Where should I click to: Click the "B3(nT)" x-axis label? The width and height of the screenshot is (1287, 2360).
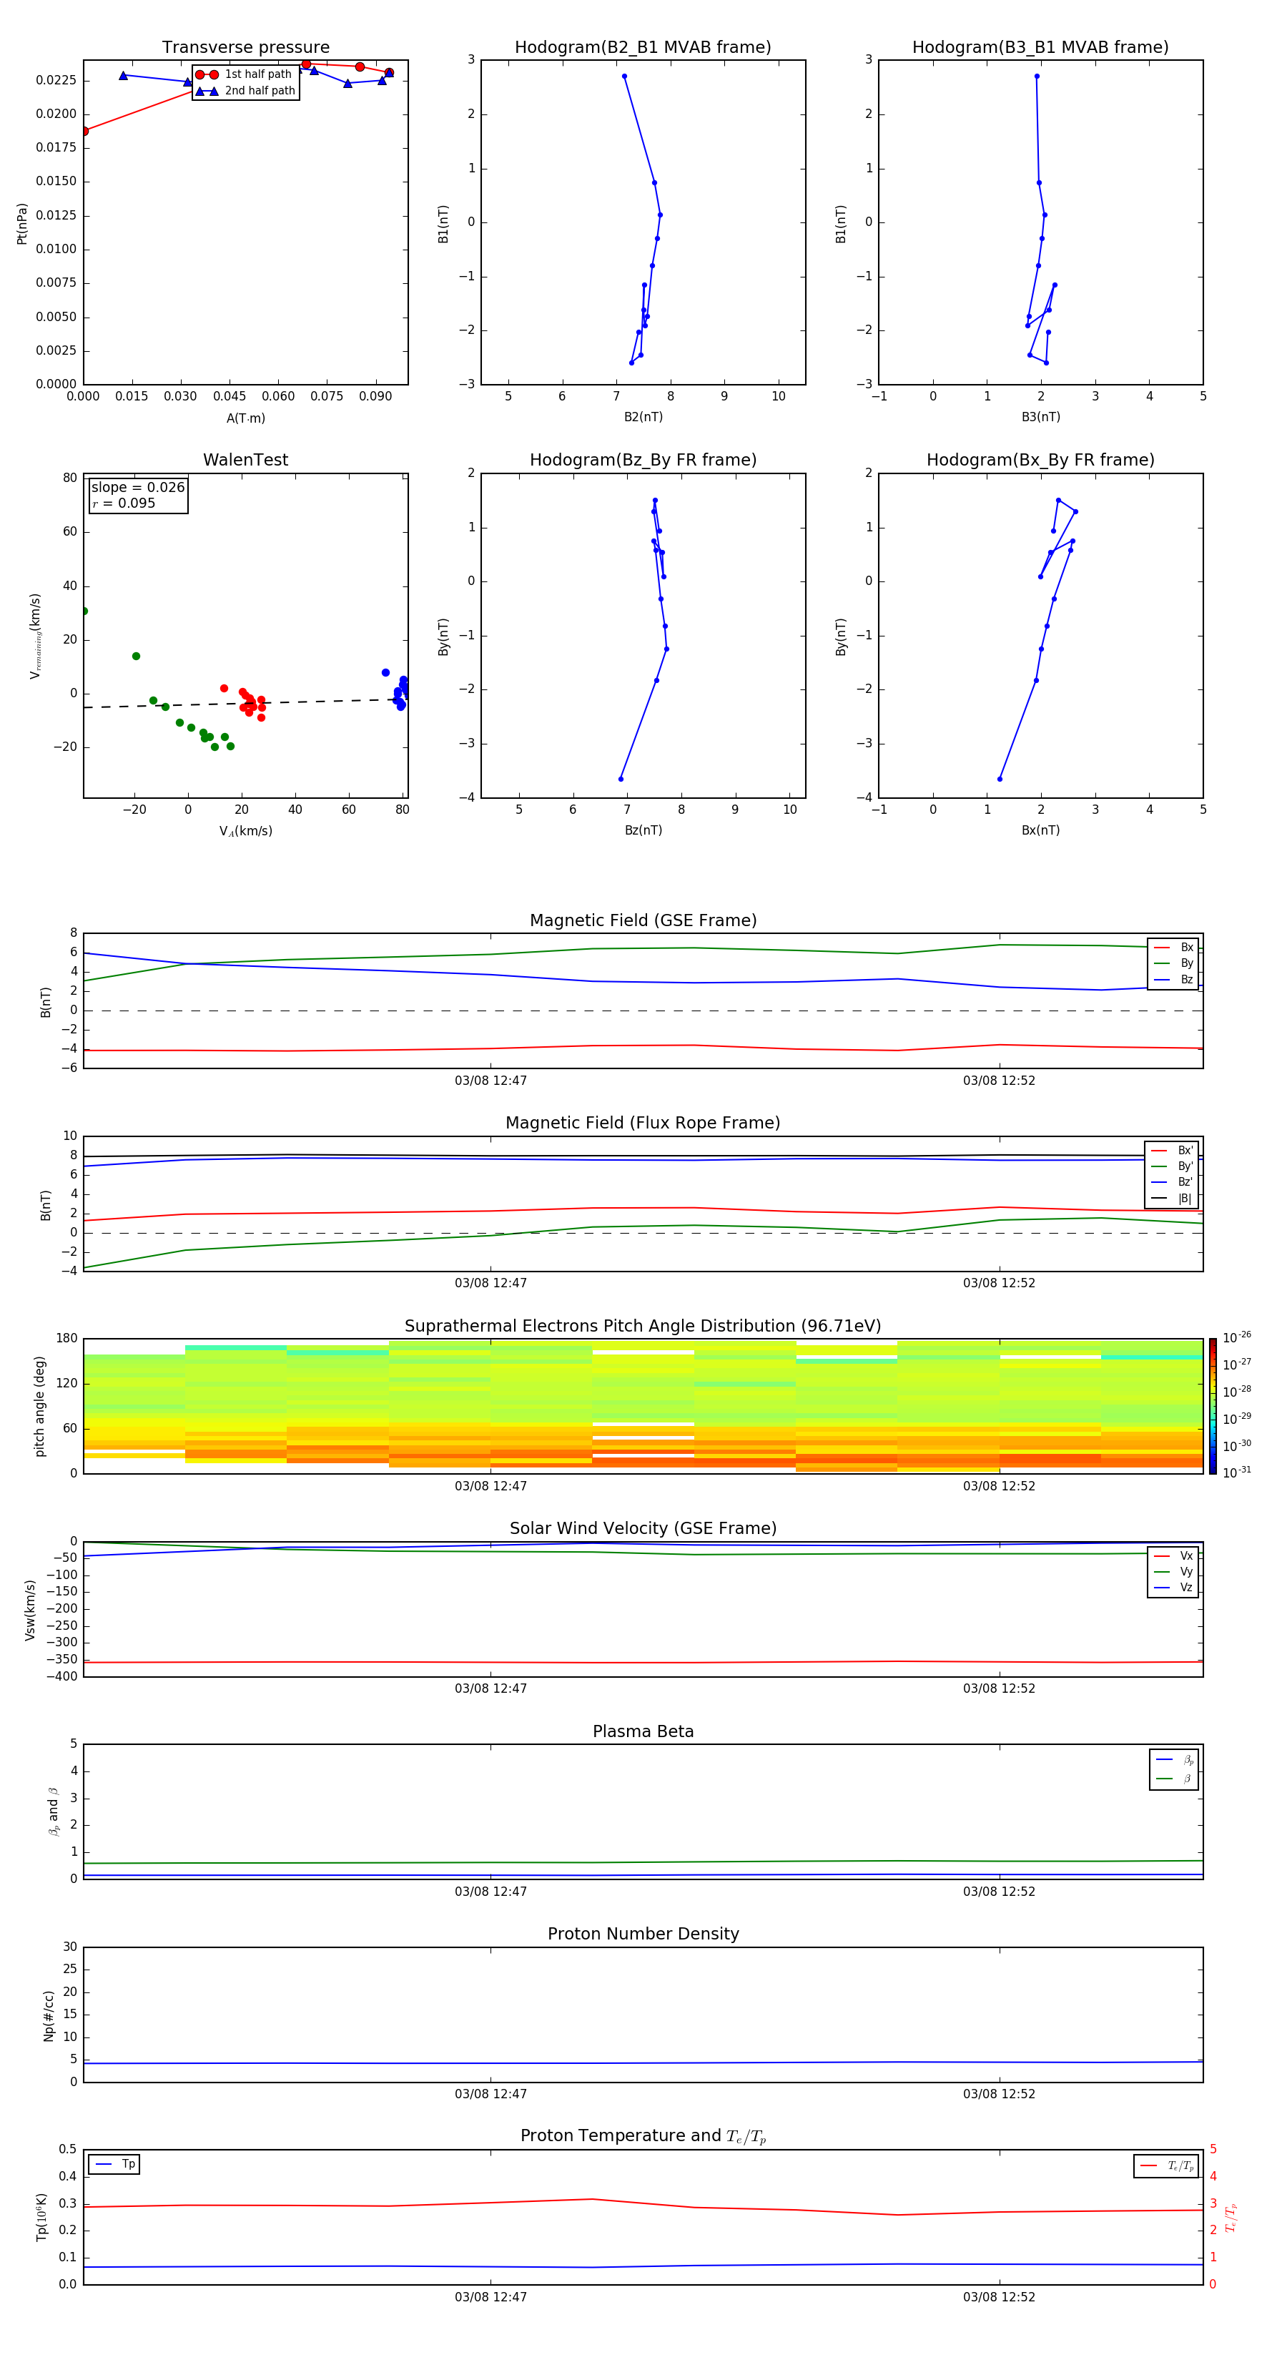point(1040,417)
